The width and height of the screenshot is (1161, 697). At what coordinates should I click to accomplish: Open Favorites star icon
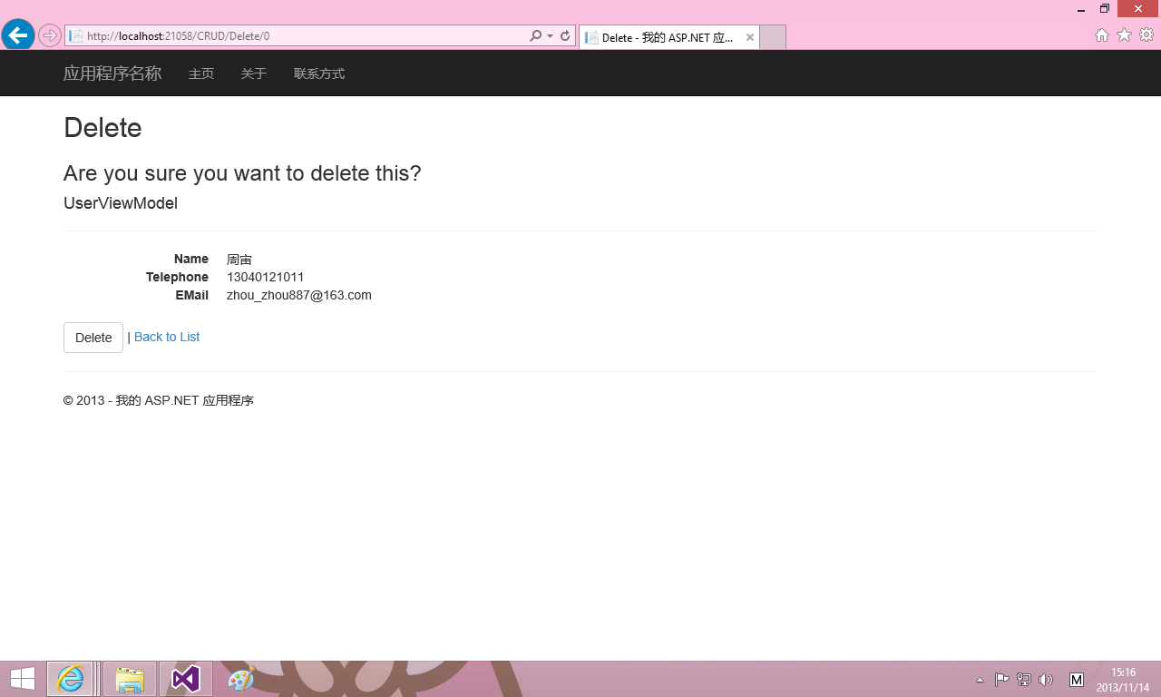[x=1124, y=34]
